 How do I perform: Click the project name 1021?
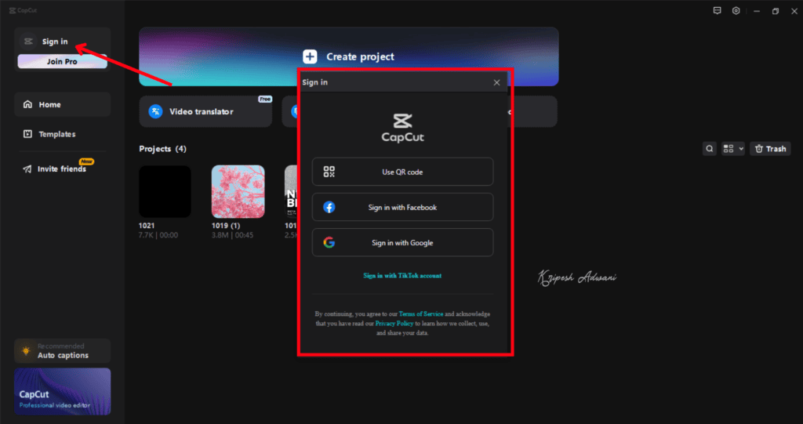147,225
